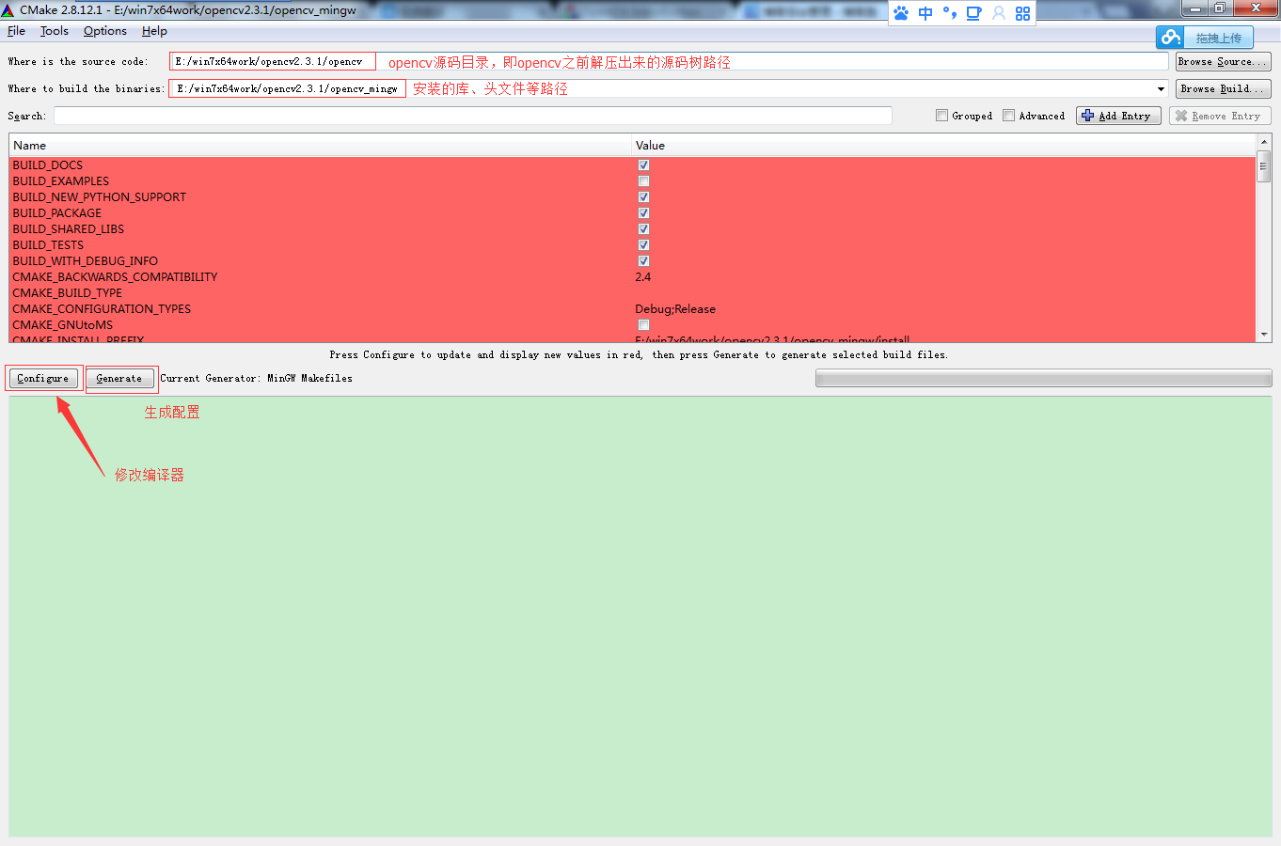Screen dimensions: 1281x846
Task: Open the Help menu
Action: coord(154,31)
